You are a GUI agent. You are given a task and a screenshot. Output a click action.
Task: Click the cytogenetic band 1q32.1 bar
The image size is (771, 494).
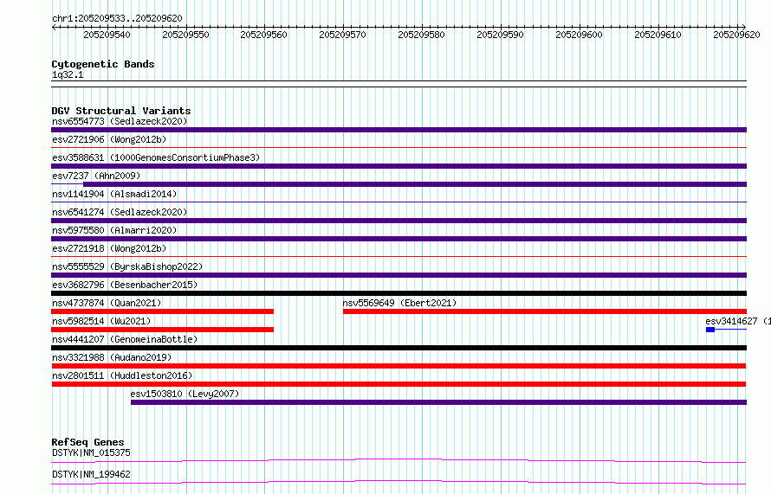tap(398, 84)
